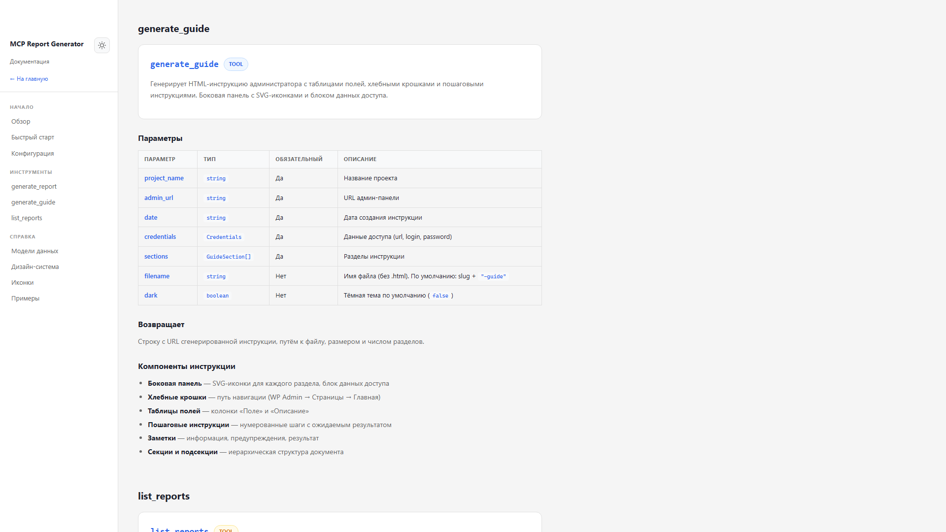Open the «Обзор» section
The height and width of the screenshot is (532, 946).
point(20,121)
